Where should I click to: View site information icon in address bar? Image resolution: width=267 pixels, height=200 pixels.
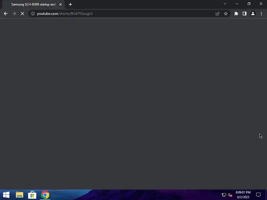coord(33,14)
